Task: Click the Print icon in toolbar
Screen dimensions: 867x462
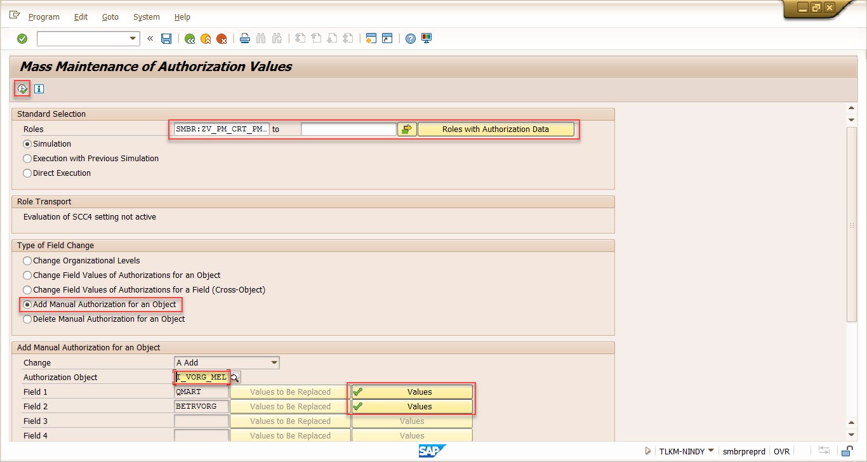Action: tap(245, 39)
